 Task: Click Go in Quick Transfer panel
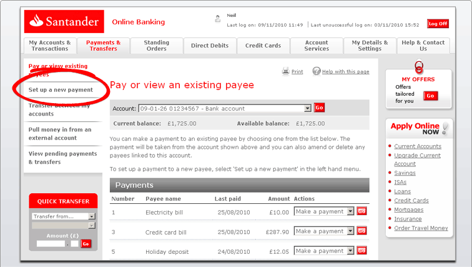pos(86,244)
